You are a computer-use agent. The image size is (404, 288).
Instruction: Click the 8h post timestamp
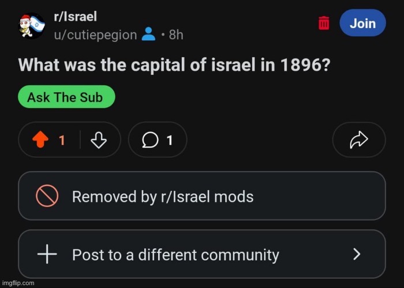[x=176, y=35]
